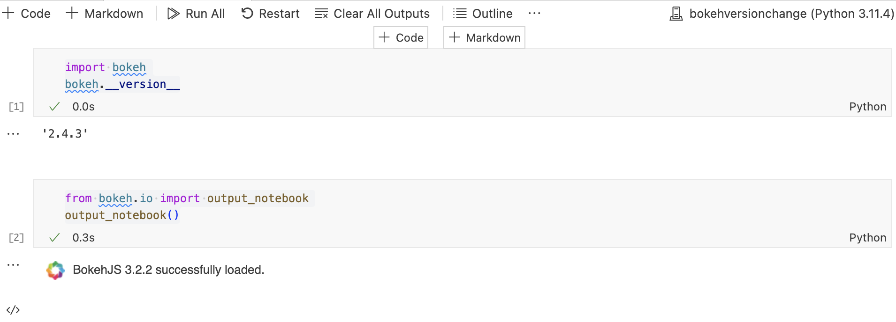Add a code cell below cell 1
The width and height of the screenshot is (896, 322).
[401, 37]
